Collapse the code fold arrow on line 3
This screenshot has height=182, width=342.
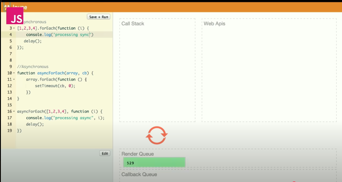(14, 28)
